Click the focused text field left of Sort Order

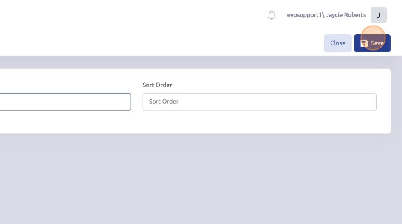[x=64, y=102]
